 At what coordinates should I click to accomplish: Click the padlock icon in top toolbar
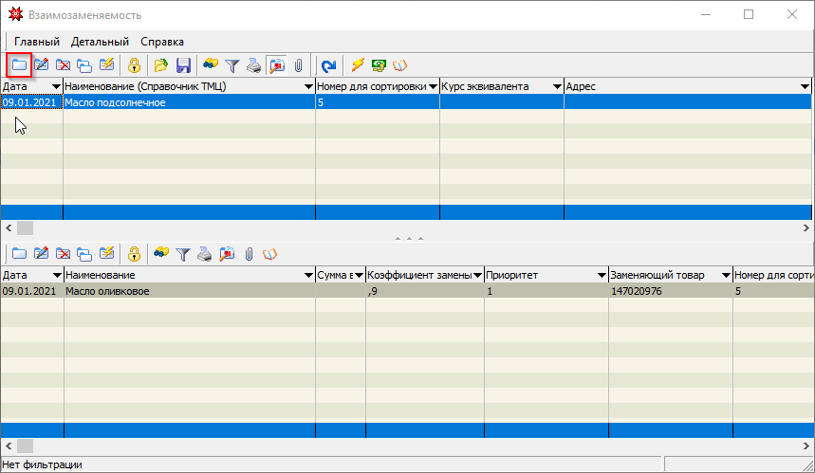point(134,65)
